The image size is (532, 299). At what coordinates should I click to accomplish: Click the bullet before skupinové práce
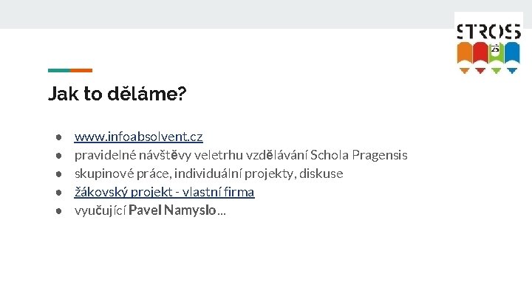[57, 174]
